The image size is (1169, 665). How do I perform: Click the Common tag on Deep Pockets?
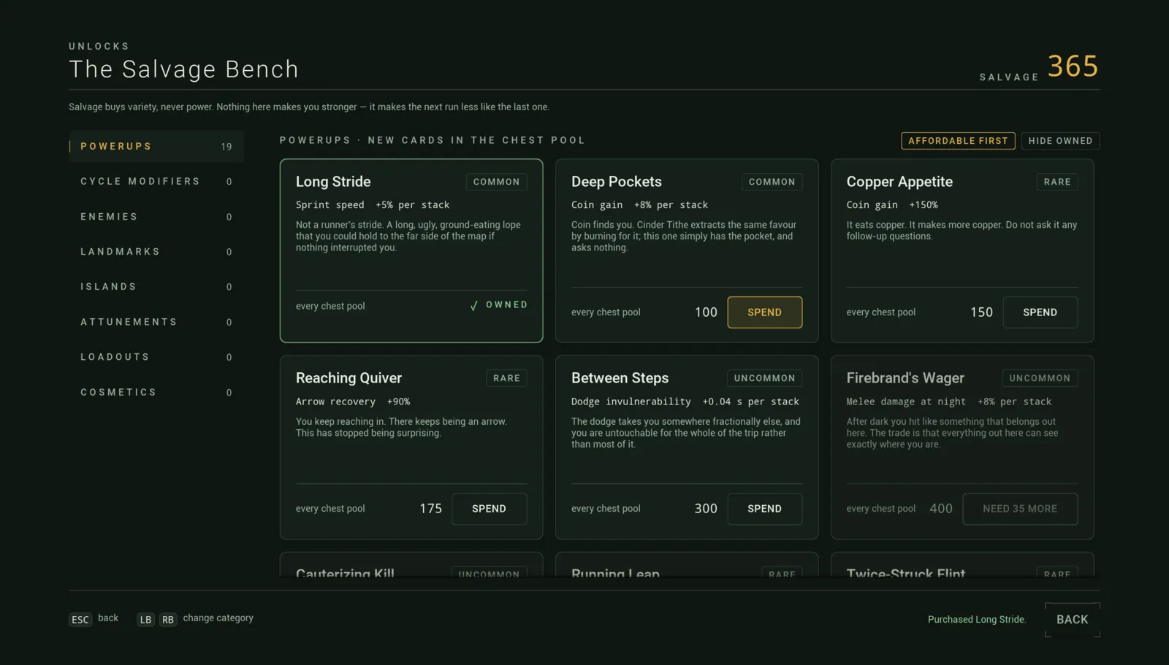772,182
